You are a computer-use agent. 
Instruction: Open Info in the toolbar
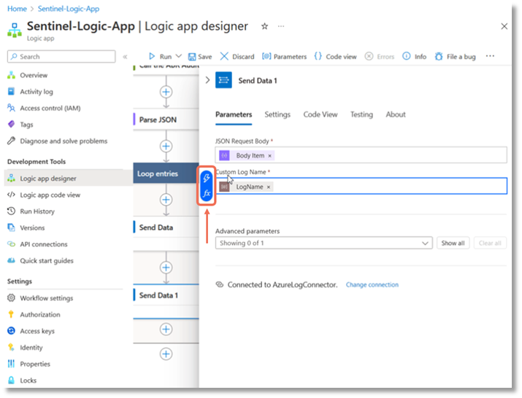415,57
